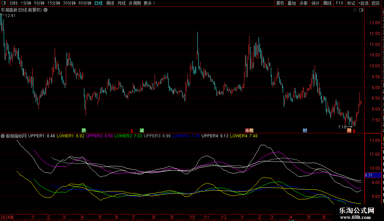
Task: Click the green 减 event marker
Action: pos(142,130)
